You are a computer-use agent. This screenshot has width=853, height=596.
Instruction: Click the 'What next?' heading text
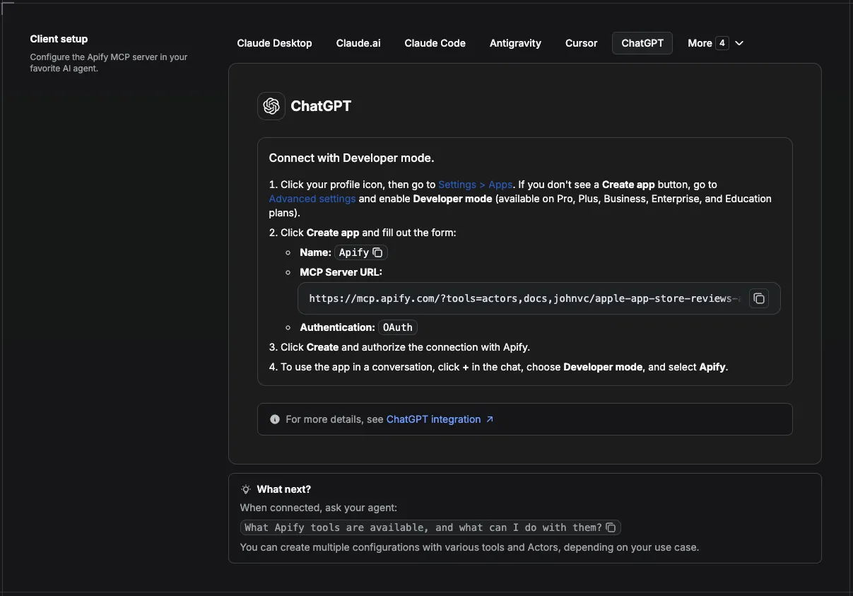[284, 489]
